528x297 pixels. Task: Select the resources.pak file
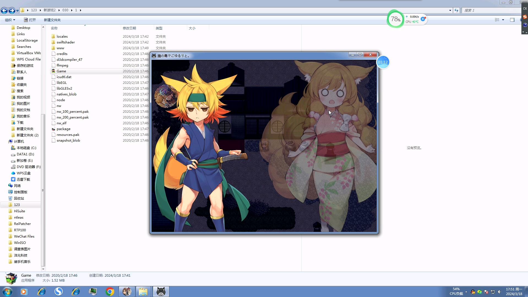click(x=68, y=135)
